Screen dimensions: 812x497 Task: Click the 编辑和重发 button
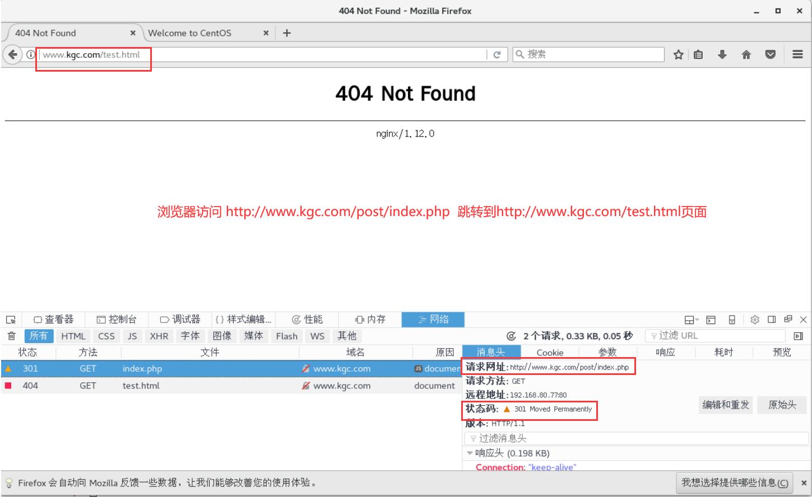coord(726,405)
